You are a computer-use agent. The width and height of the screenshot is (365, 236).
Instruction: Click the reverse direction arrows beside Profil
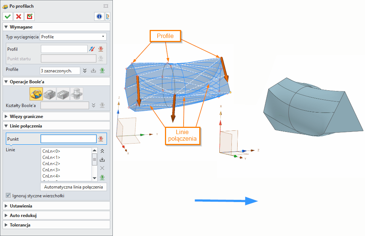coord(92,49)
